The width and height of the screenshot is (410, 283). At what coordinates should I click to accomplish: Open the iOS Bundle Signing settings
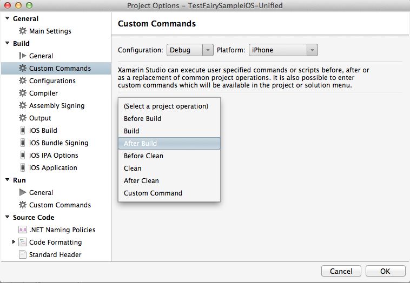tap(58, 143)
